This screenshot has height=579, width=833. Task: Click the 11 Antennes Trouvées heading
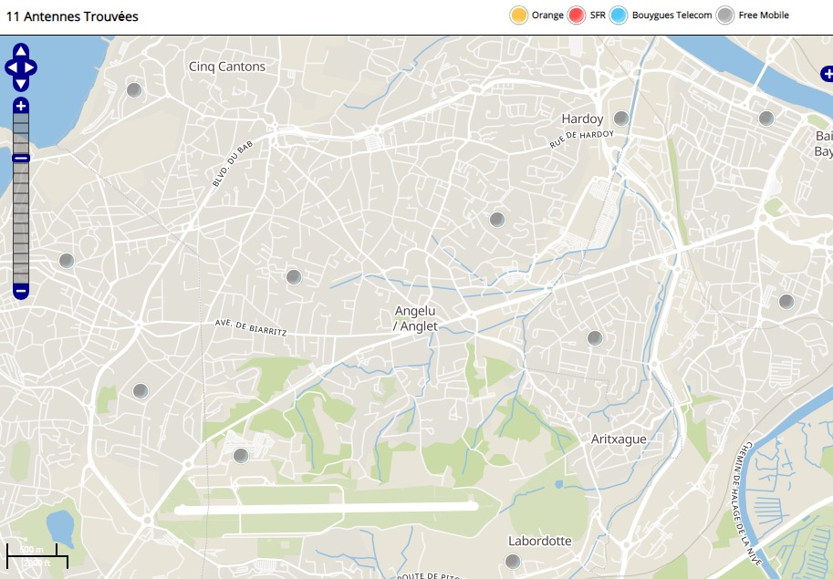coord(72,16)
